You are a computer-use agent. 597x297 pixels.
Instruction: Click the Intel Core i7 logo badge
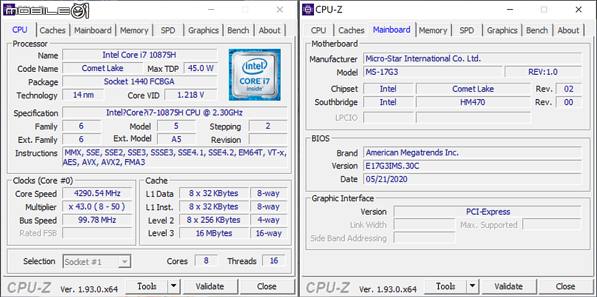coord(255,74)
